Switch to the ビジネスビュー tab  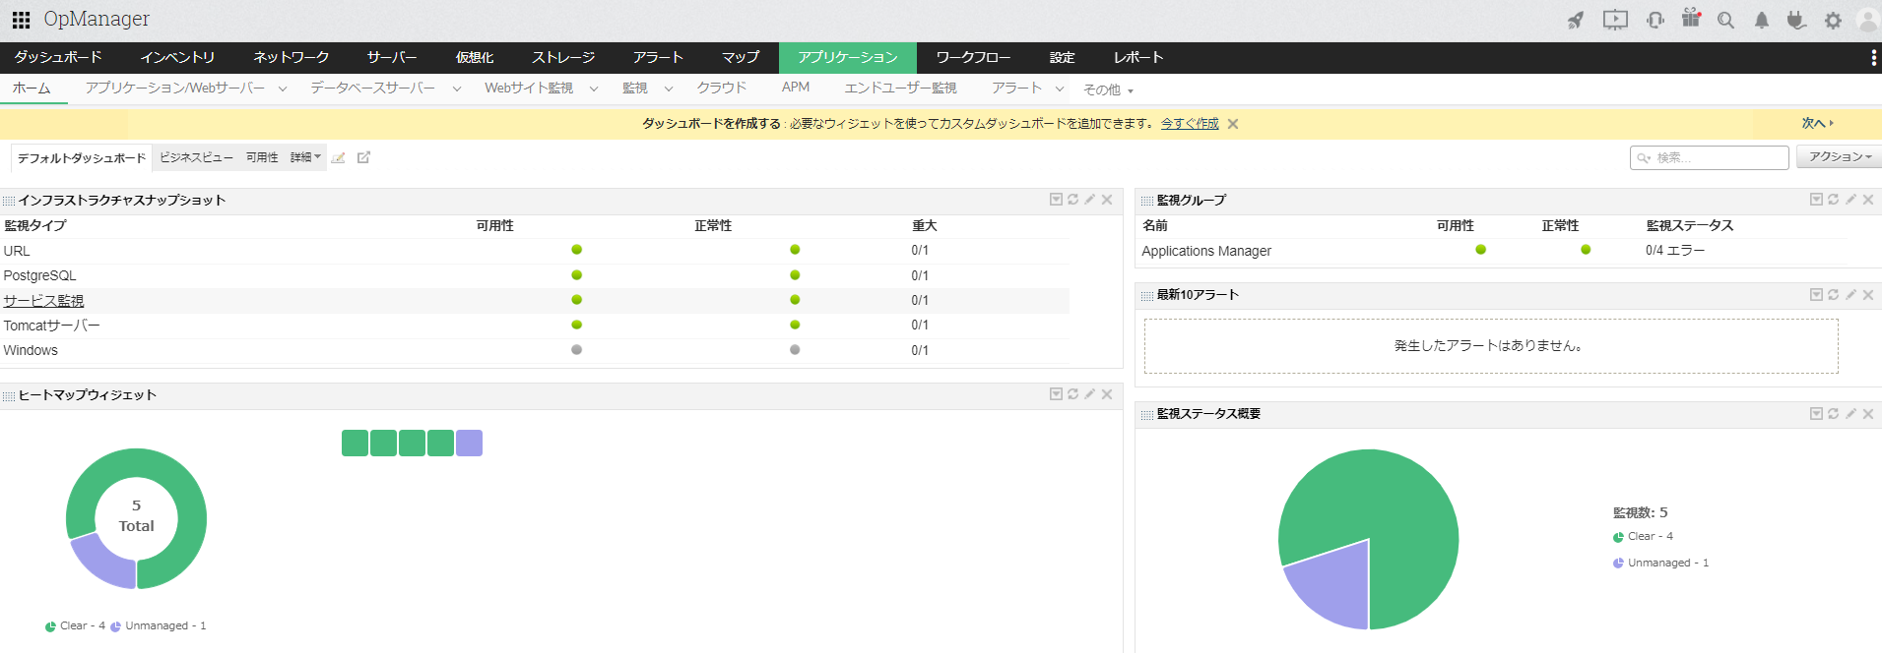(x=196, y=157)
